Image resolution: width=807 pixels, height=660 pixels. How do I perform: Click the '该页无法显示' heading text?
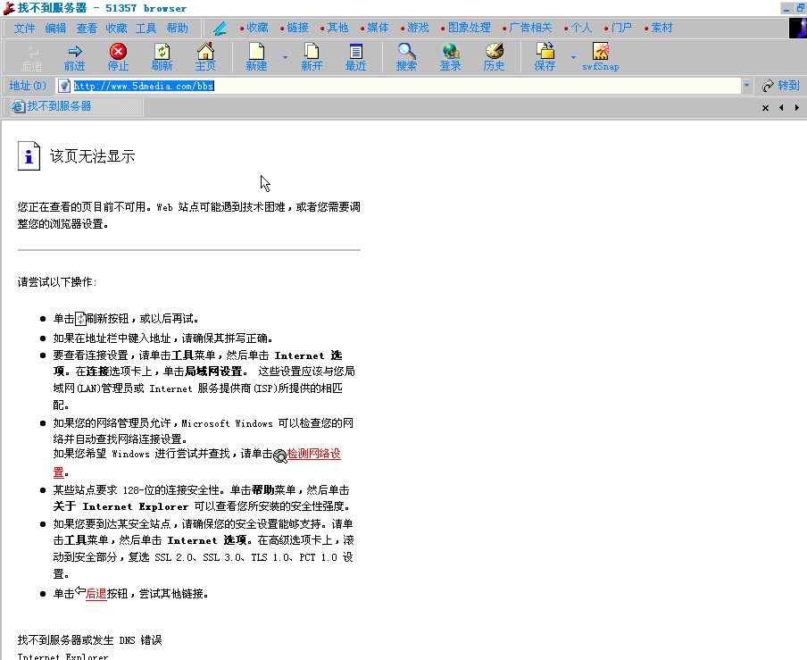pyautogui.click(x=92, y=156)
